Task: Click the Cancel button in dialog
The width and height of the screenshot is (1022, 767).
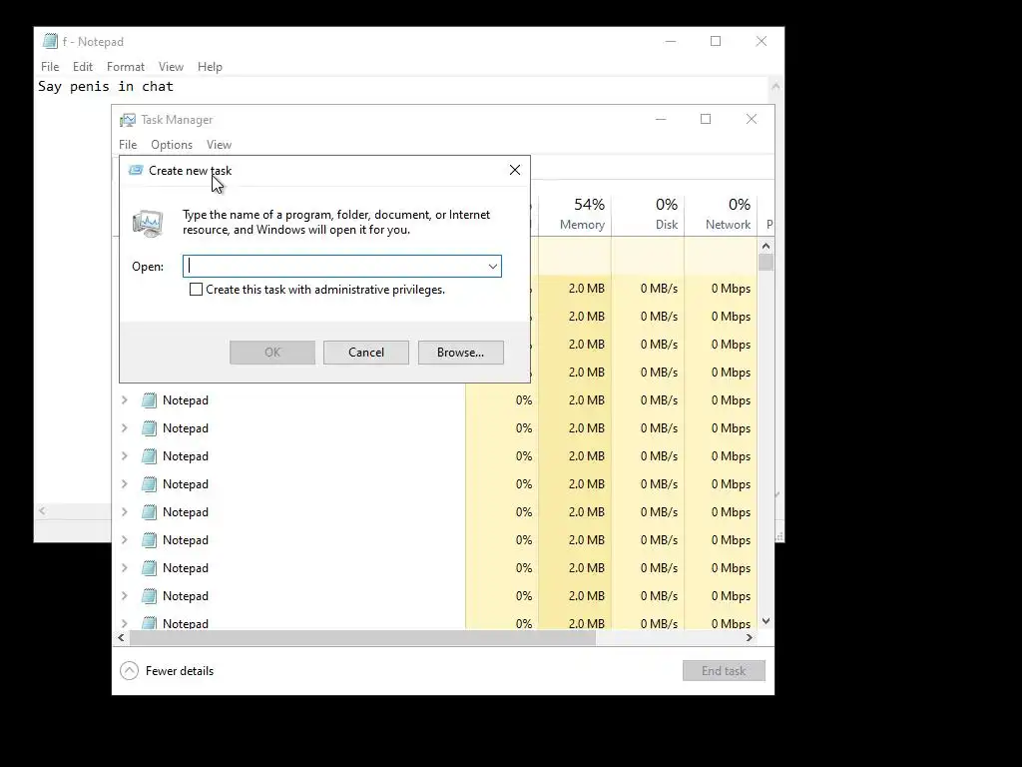Action: coord(366,353)
